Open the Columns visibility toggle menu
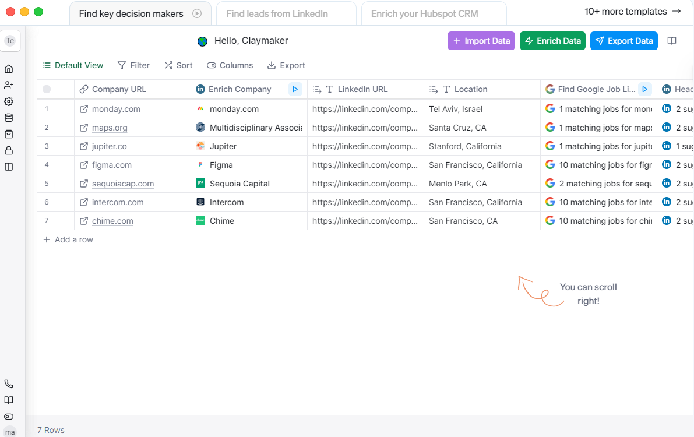694x437 pixels. 230,65
